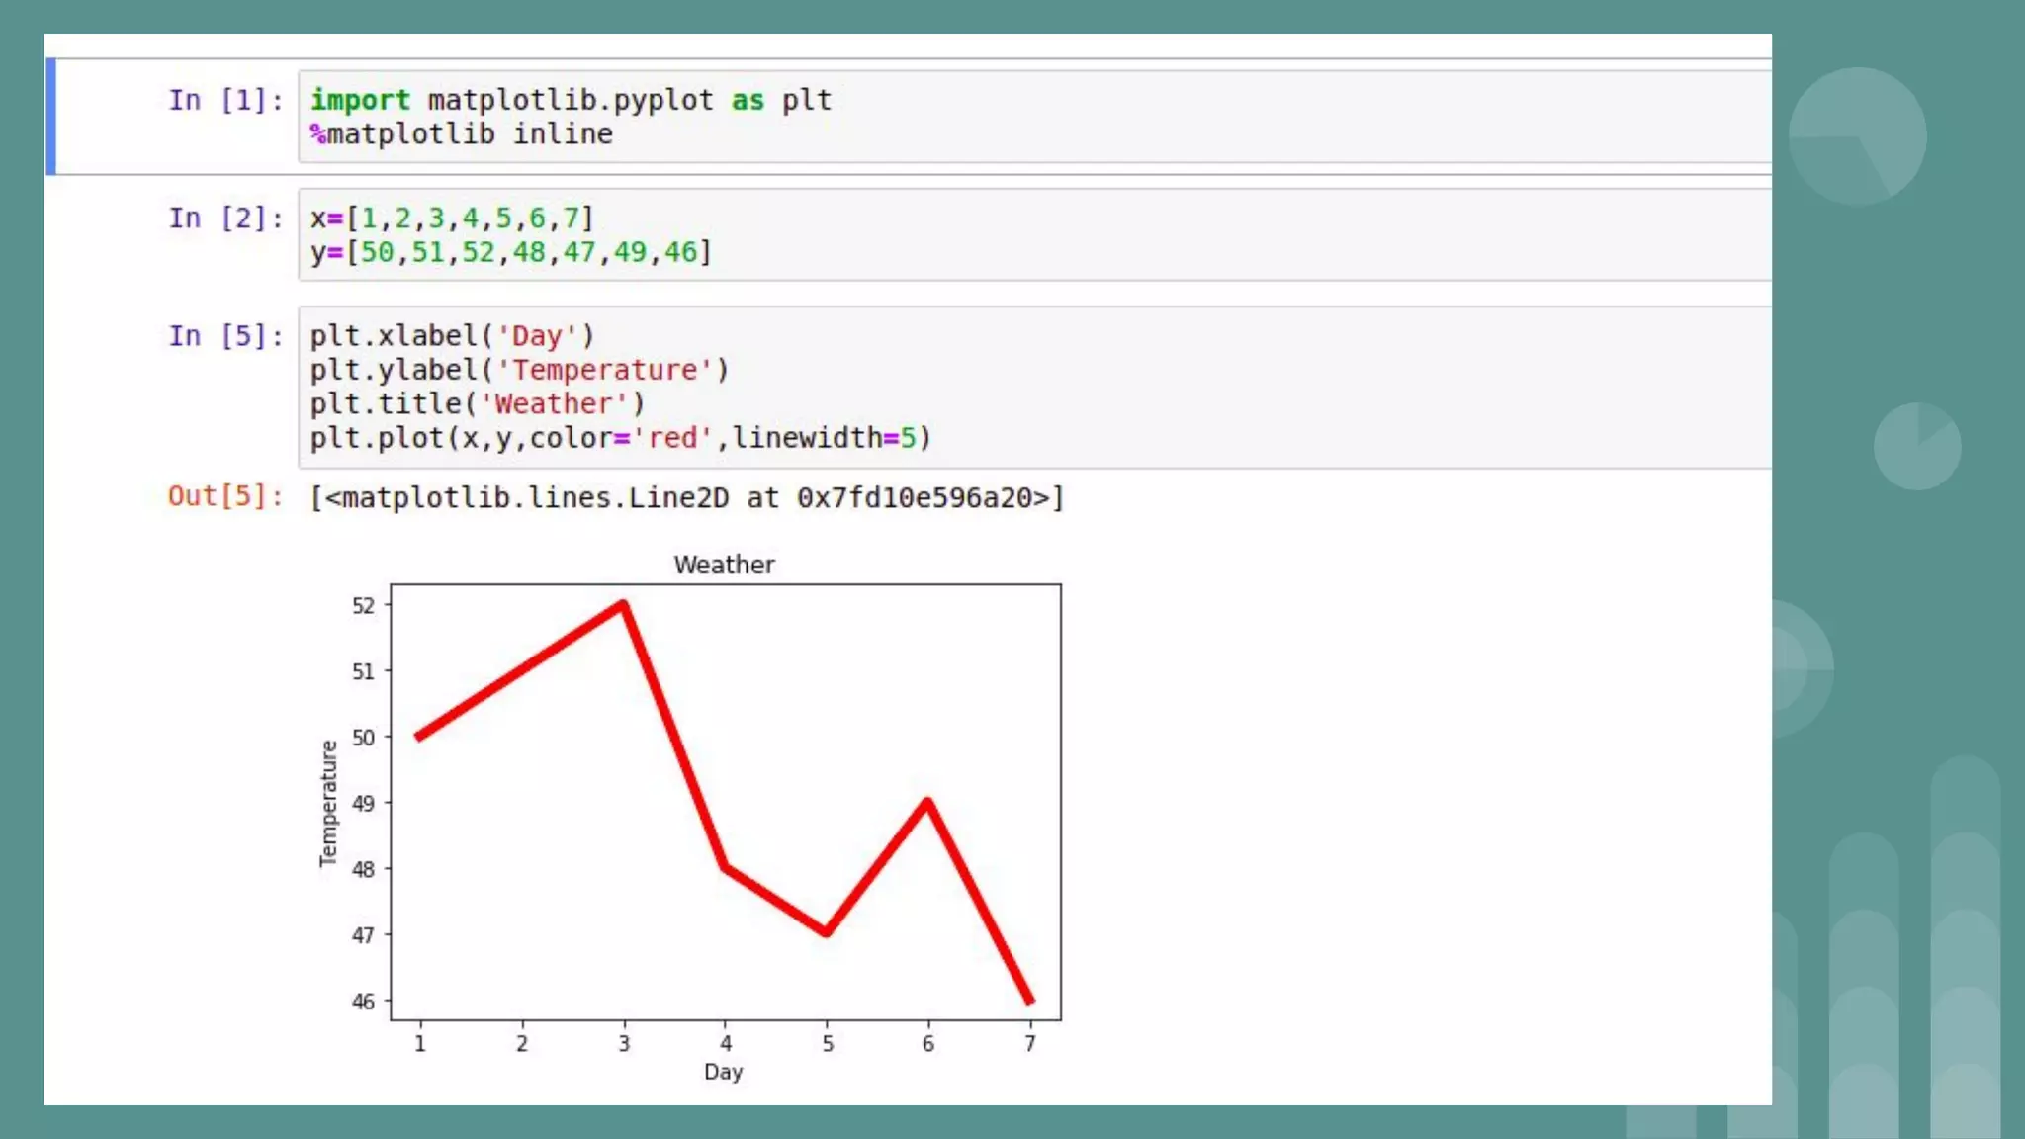The width and height of the screenshot is (2025, 1139).
Task: Click the 'Out[5]:' output prompt
Action: (x=225, y=496)
